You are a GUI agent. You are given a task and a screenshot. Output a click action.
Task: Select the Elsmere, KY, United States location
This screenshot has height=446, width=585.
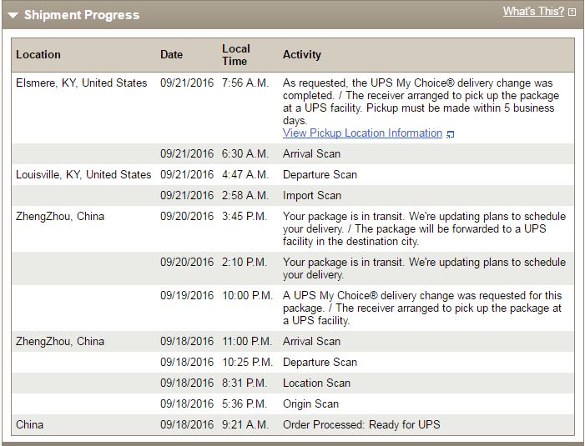[82, 83]
